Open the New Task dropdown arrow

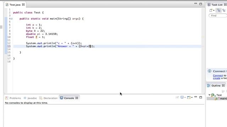pyautogui.click(x=214, y=10)
